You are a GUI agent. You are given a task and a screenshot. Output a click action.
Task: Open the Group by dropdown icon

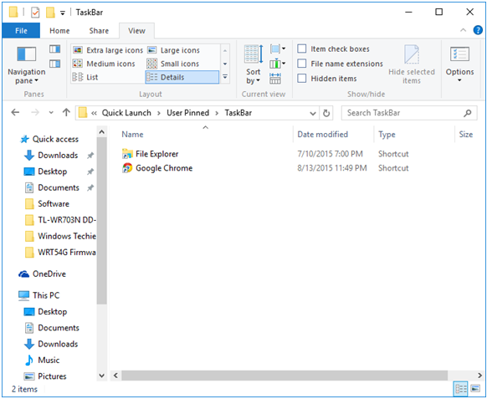point(278,49)
